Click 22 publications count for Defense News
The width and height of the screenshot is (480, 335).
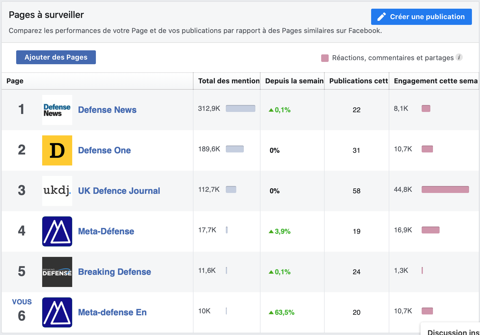(356, 110)
